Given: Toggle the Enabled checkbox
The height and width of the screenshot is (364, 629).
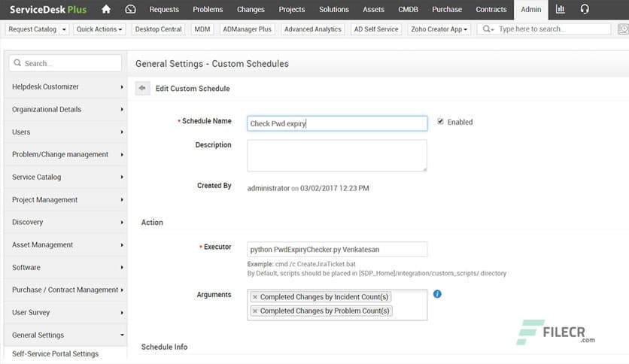Looking at the screenshot, I should [440, 122].
